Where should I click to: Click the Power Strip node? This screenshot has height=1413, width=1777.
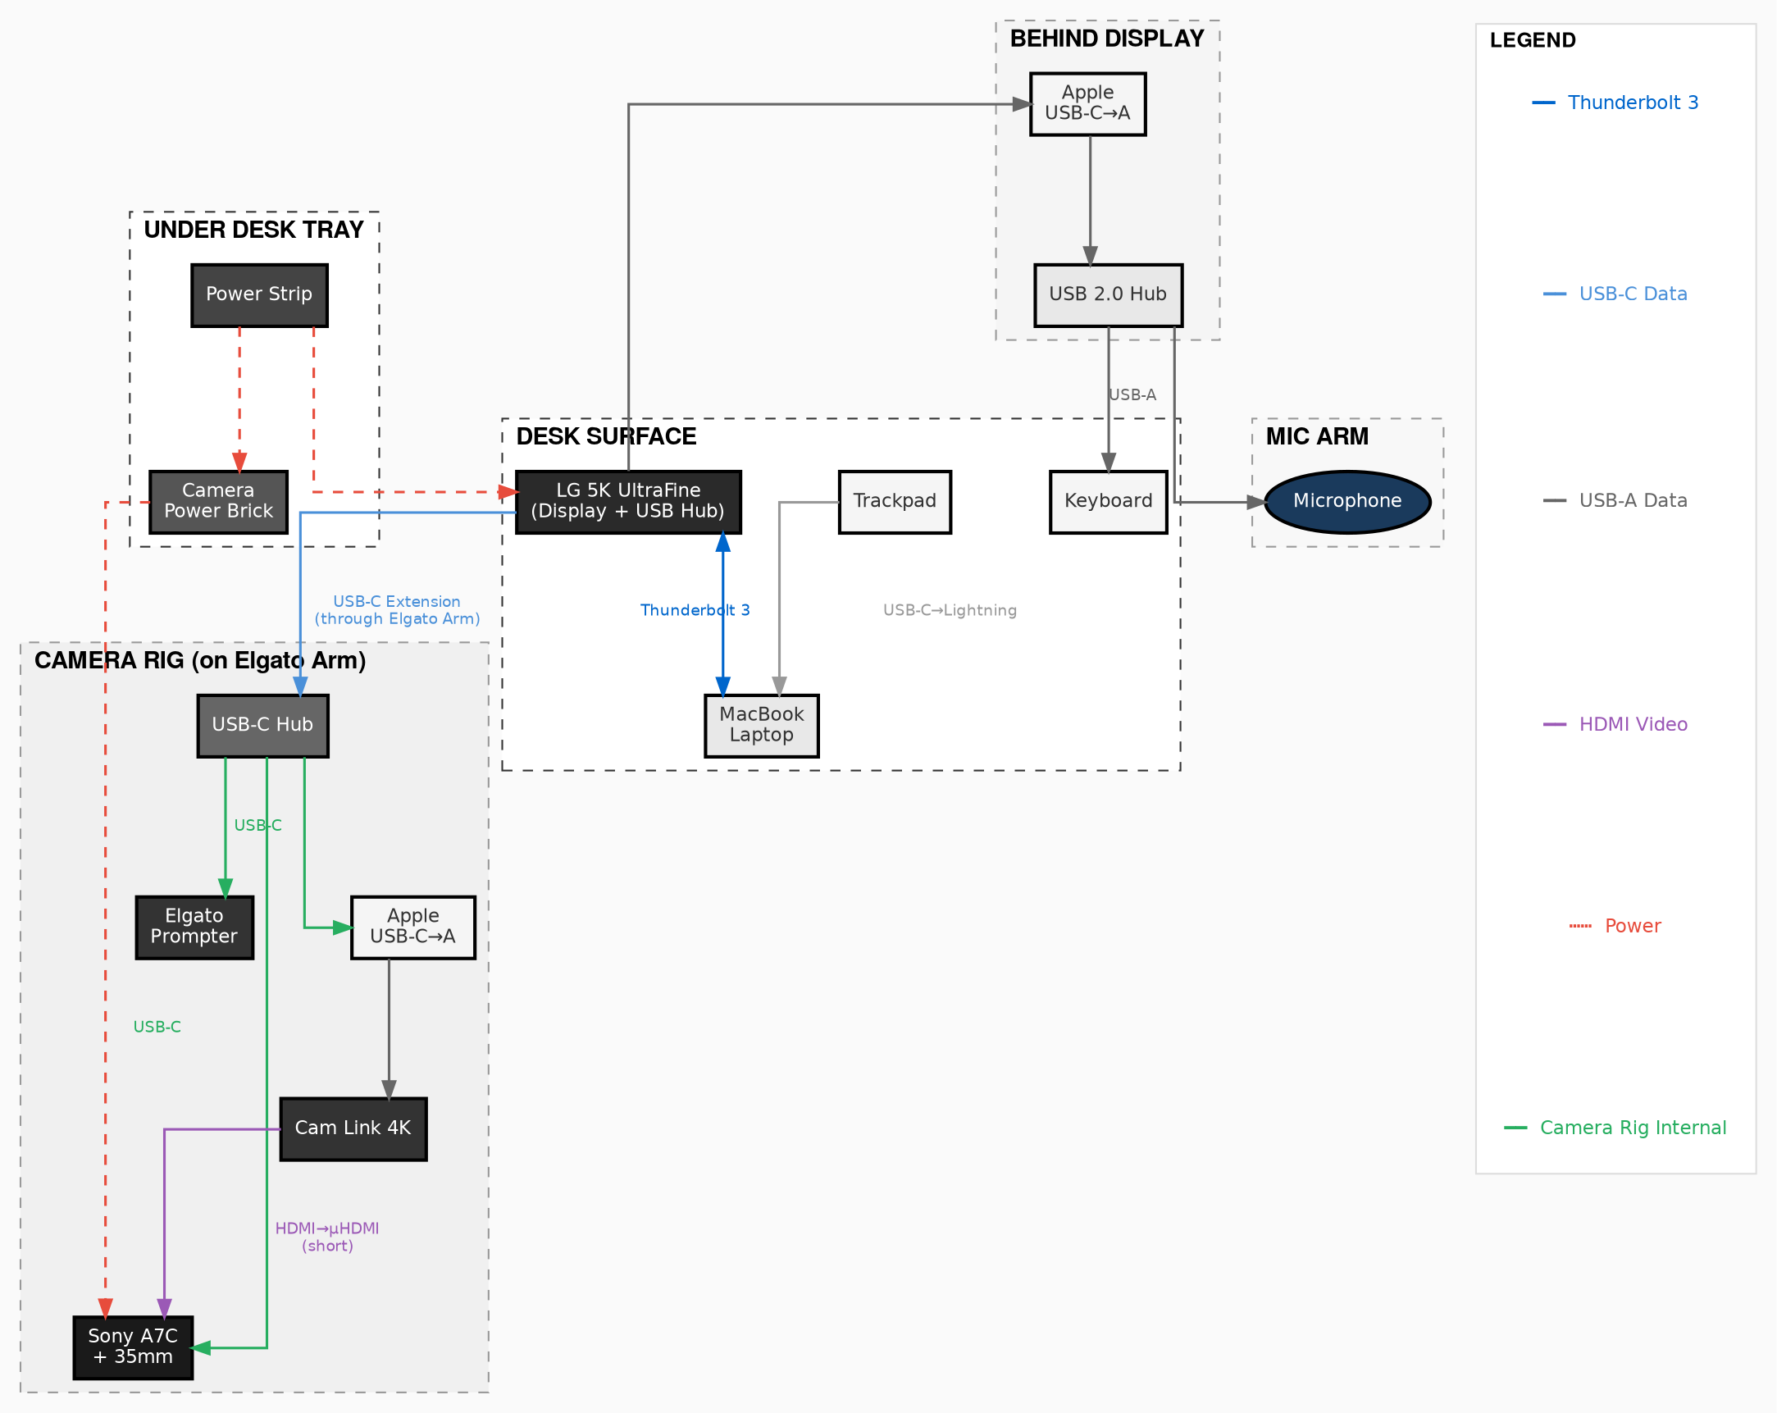[x=259, y=295]
